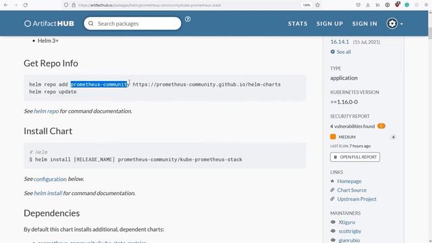Click the browser forward arrow

[16, 5]
